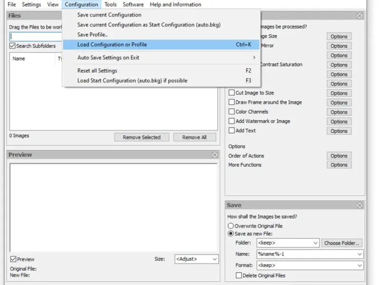The height and width of the screenshot is (285, 380).
Task: Open Options for Color Channels
Action: (339, 112)
